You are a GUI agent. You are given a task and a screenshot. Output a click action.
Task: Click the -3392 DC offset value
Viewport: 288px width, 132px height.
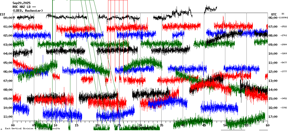284,108
